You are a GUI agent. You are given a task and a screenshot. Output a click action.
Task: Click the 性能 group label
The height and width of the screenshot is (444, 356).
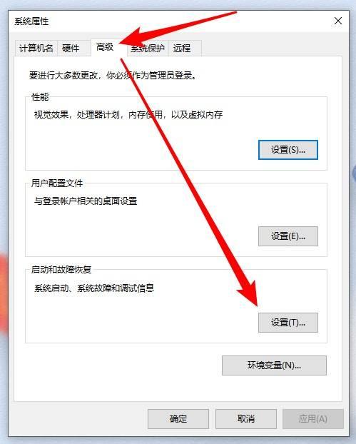point(40,97)
